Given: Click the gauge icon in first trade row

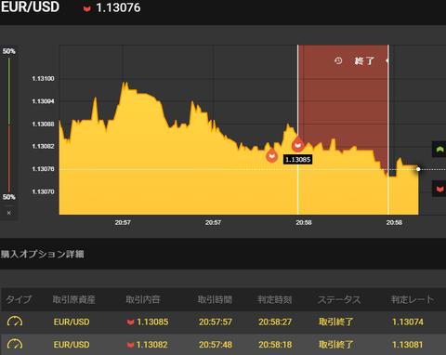Looking at the screenshot, I should (x=15, y=322).
